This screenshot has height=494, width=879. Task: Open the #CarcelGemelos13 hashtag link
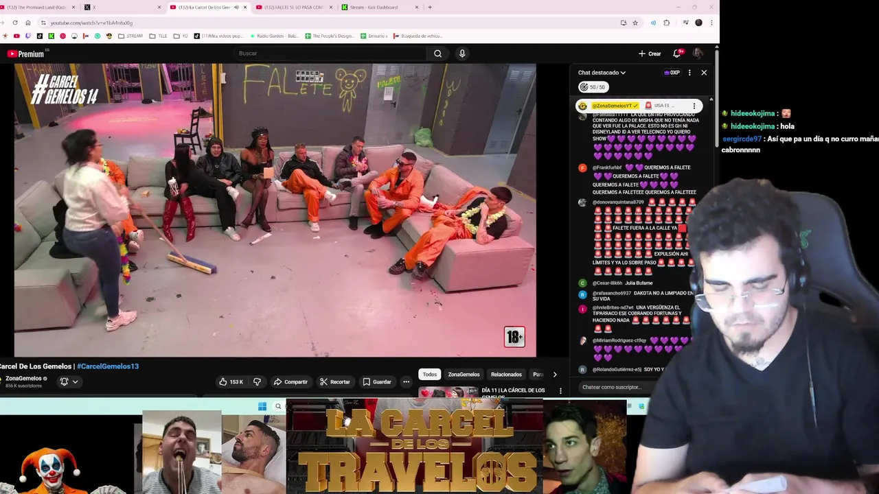(108, 366)
